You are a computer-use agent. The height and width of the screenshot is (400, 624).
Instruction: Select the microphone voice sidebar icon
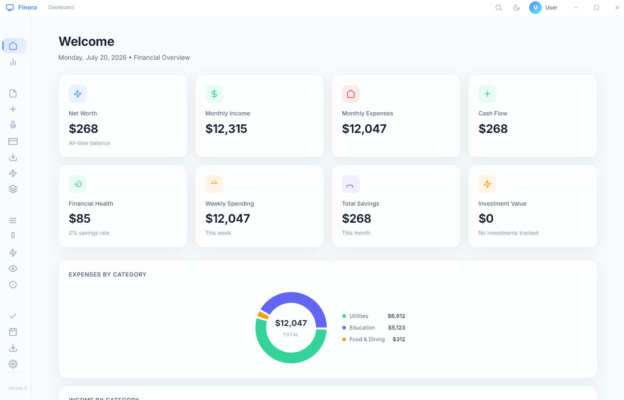[x=13, y=125]
